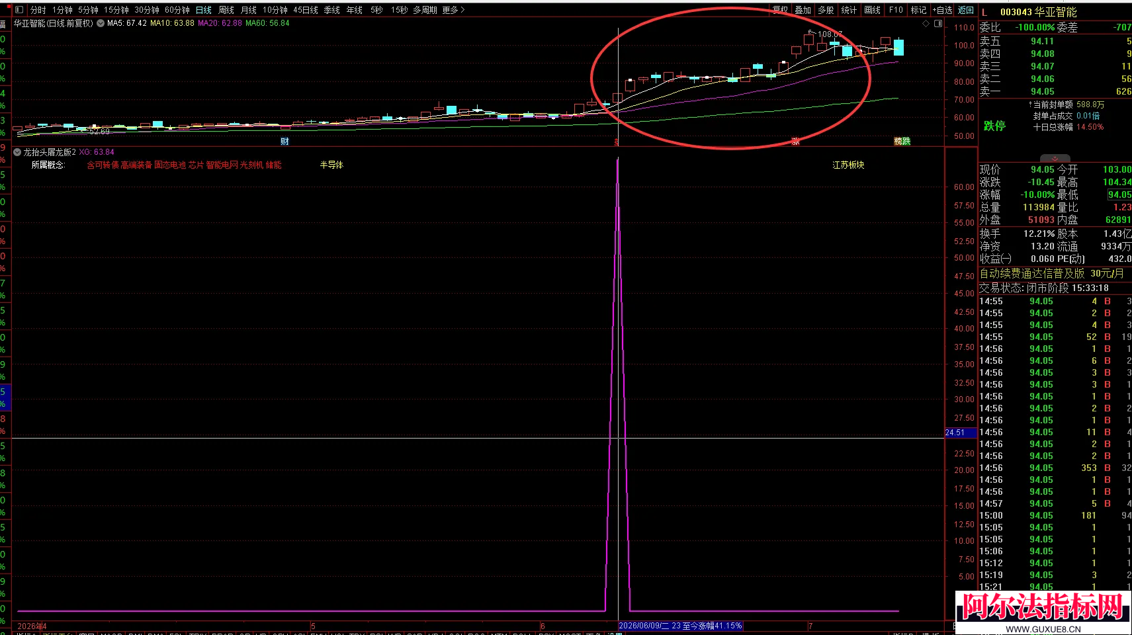Click the 24.51 crosshair value on axis
The width and height of the screenshot is (1132, 635).
tap(960, 433)
